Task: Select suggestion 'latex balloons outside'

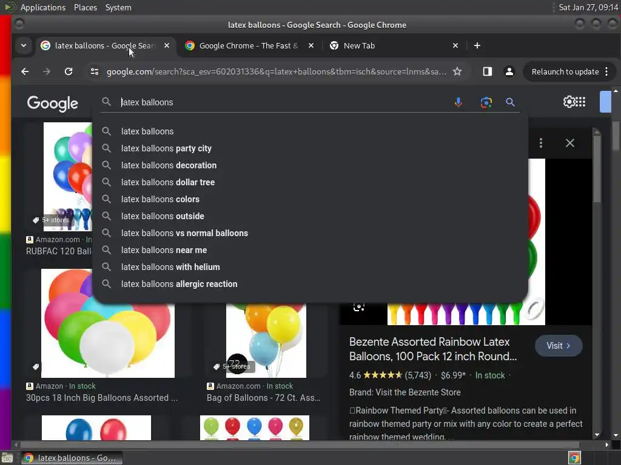Action: [310, 216]
